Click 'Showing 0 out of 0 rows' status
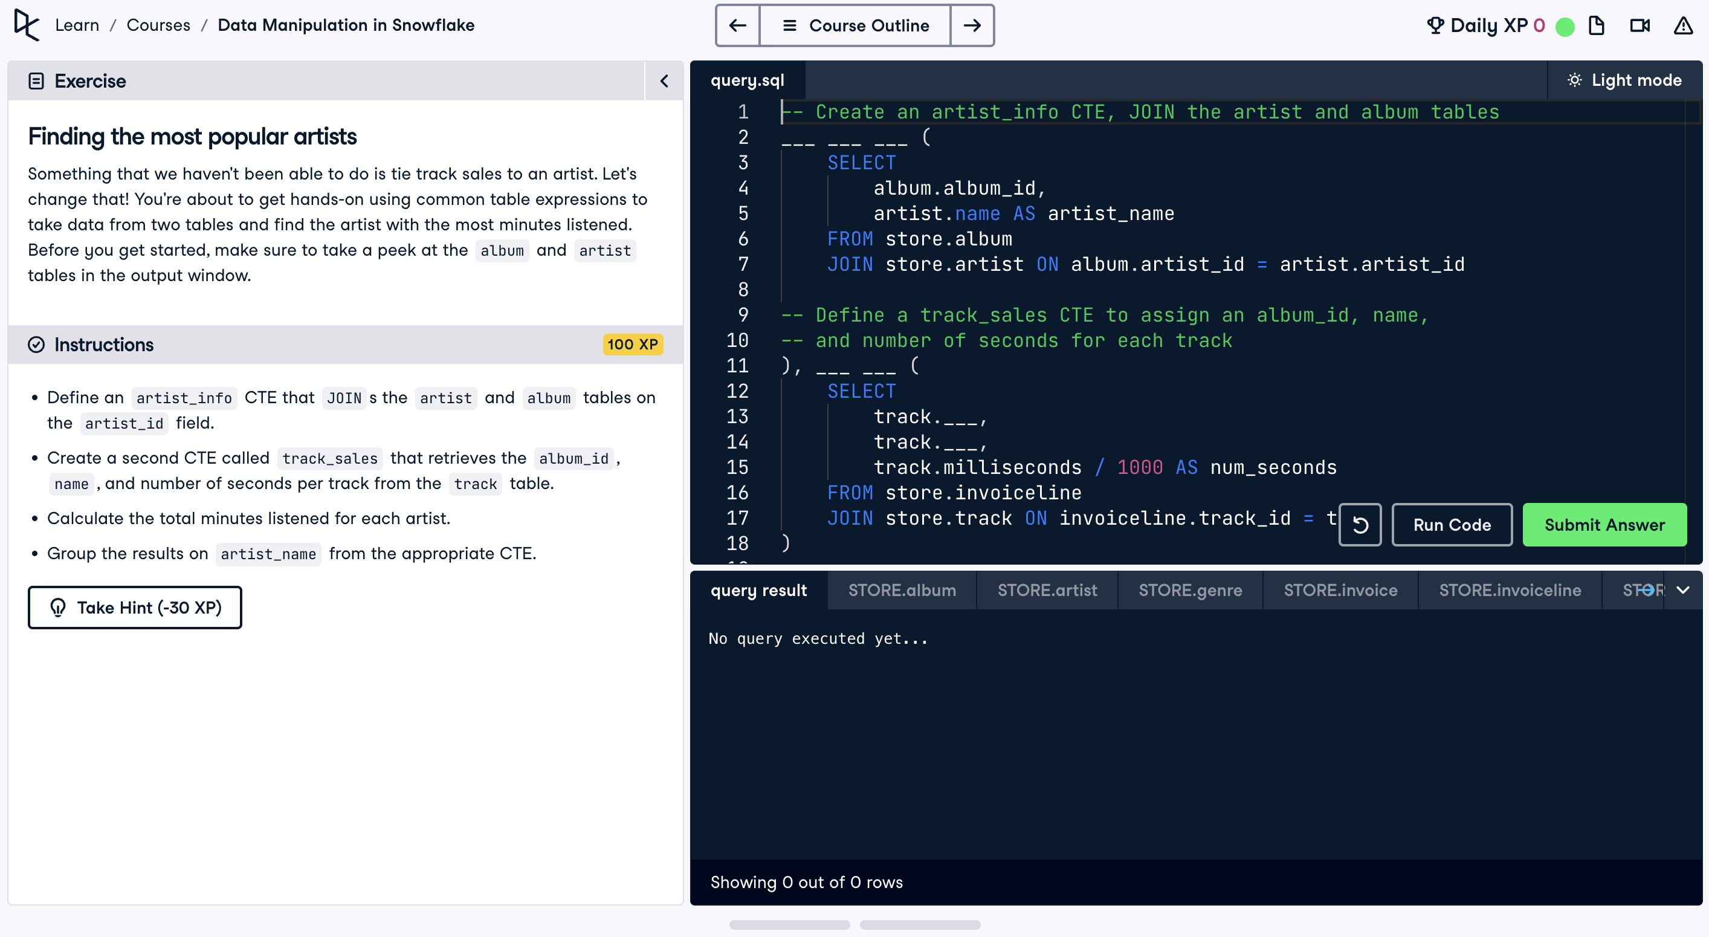This screenshot has width=1709, height=937. click(806, 882)
